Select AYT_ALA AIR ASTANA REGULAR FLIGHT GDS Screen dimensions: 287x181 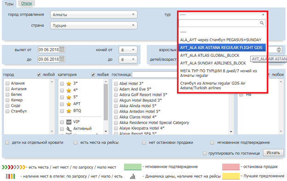(x=222, y=48)
